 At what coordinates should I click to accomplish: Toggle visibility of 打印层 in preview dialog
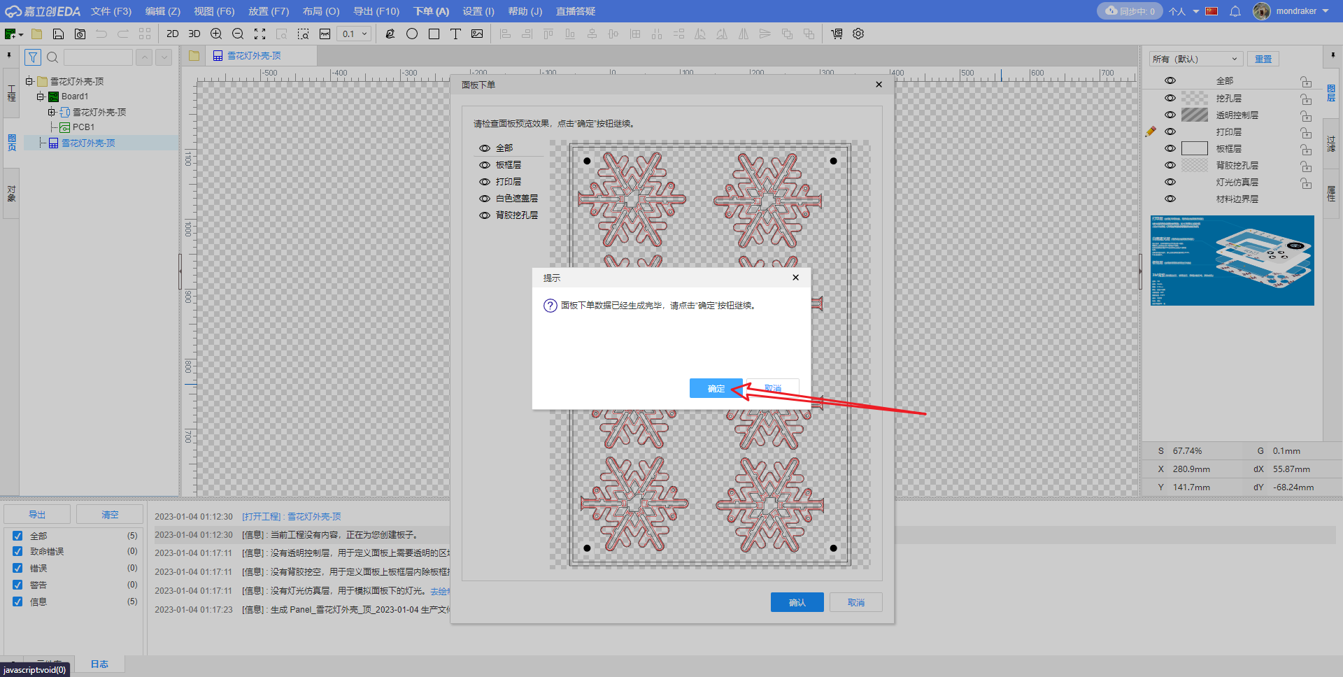tap(484, 182)
